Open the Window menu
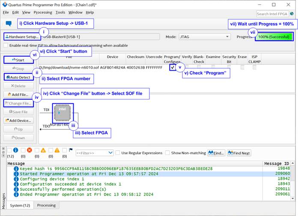 coord(75,12)
